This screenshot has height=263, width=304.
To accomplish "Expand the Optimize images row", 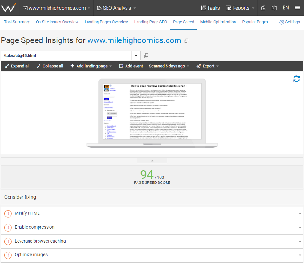I will point(152,255).
